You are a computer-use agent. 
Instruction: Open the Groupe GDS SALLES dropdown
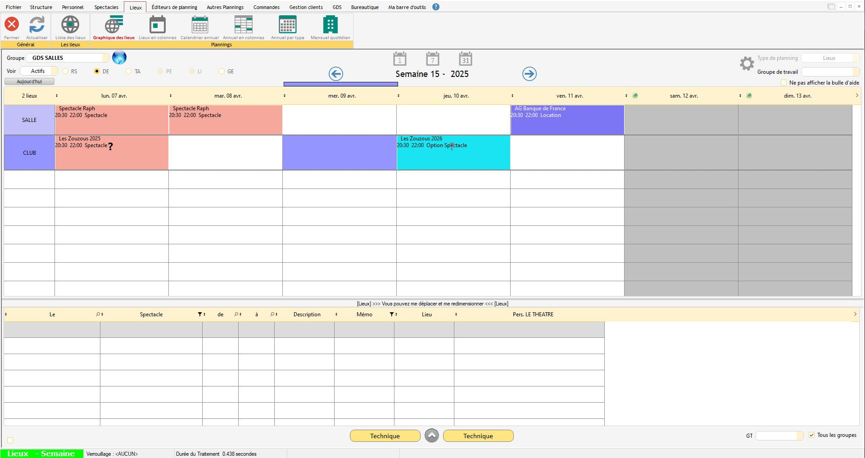coord(105,58)
